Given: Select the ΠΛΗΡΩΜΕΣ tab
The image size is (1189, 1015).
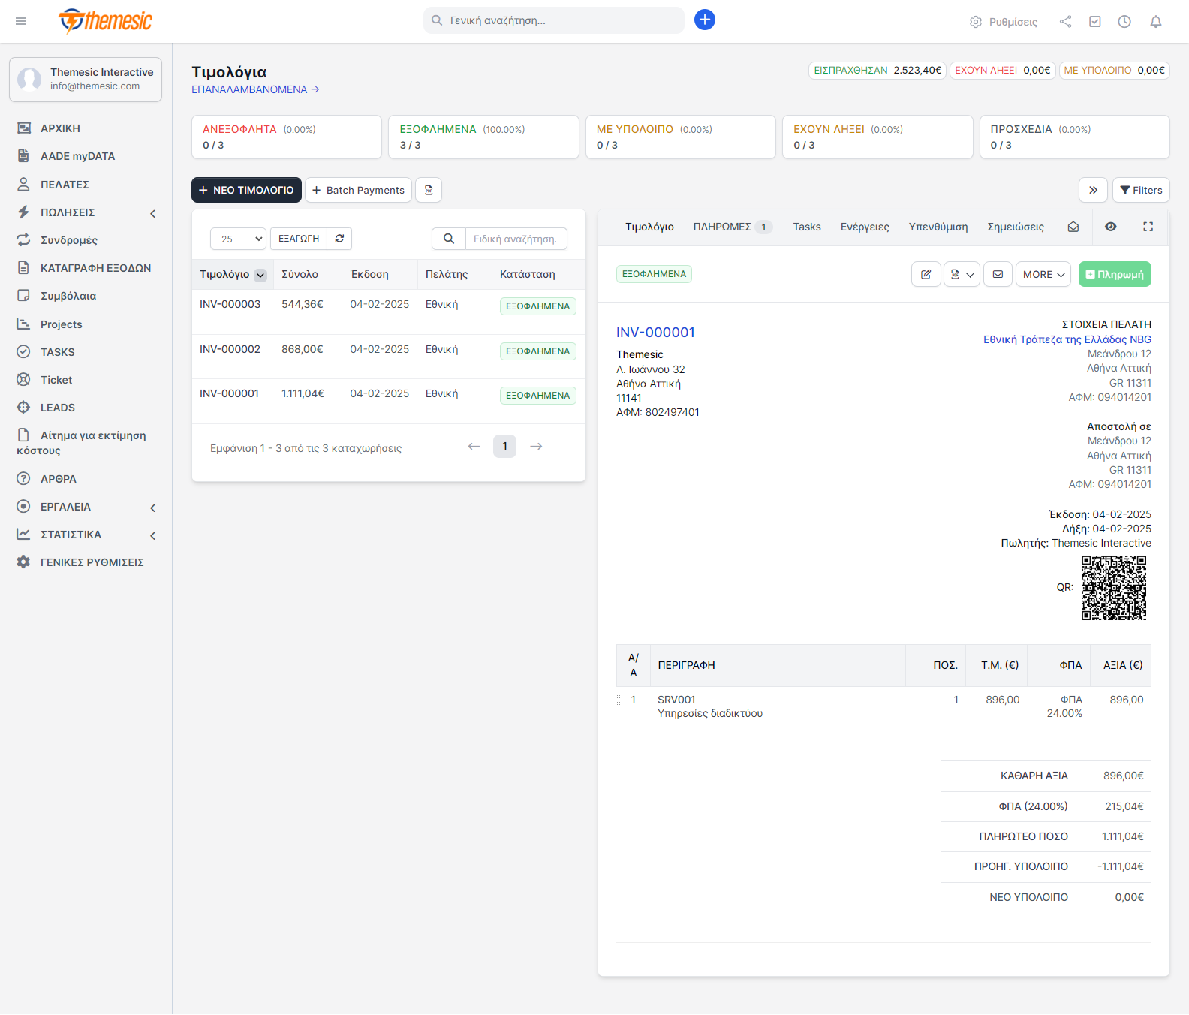Looking at the screenshot, I should (x=733, y=227).
